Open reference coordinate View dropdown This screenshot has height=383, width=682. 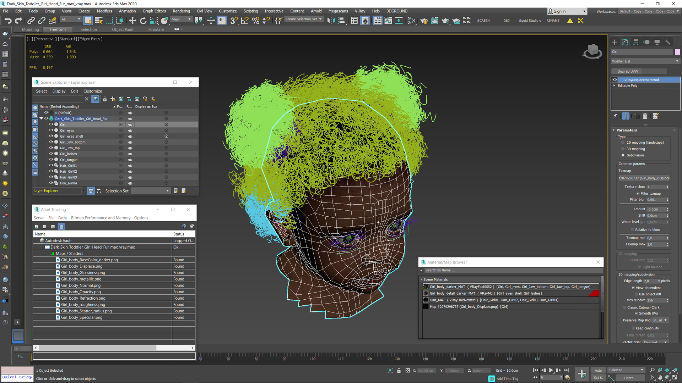pos(182,20)
